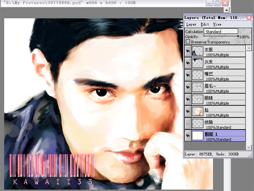The image size is (254, 191).
Task: Open the Calculation blend mode dropdown
Action: coord(221,31)
